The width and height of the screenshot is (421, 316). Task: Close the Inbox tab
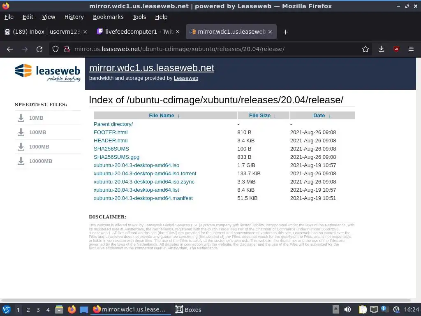coord(85,32)
